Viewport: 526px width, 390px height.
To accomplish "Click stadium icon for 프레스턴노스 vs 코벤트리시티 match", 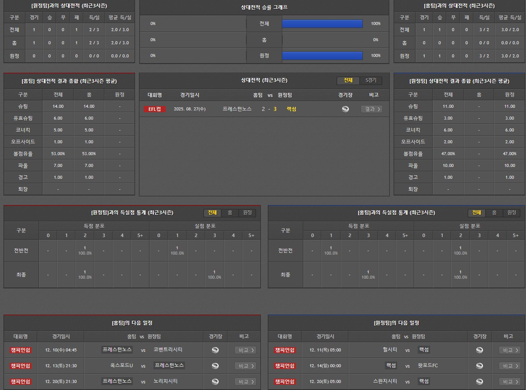I will tap(215, 350).
